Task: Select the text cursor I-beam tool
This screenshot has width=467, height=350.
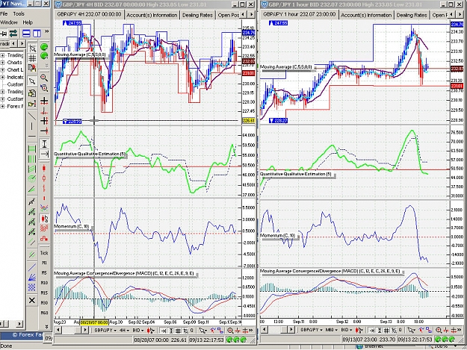Action: pyautogui.click(x=44, y=144)
